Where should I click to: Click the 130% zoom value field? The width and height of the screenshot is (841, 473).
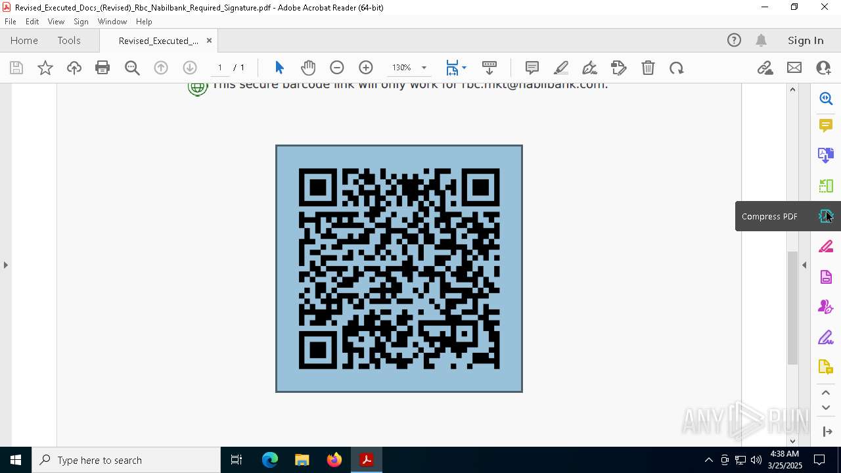tap(401, 68)
